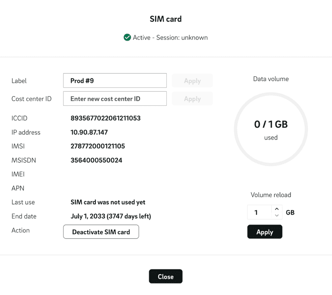Click the up arrow to increase volume reload

[277, 209]
